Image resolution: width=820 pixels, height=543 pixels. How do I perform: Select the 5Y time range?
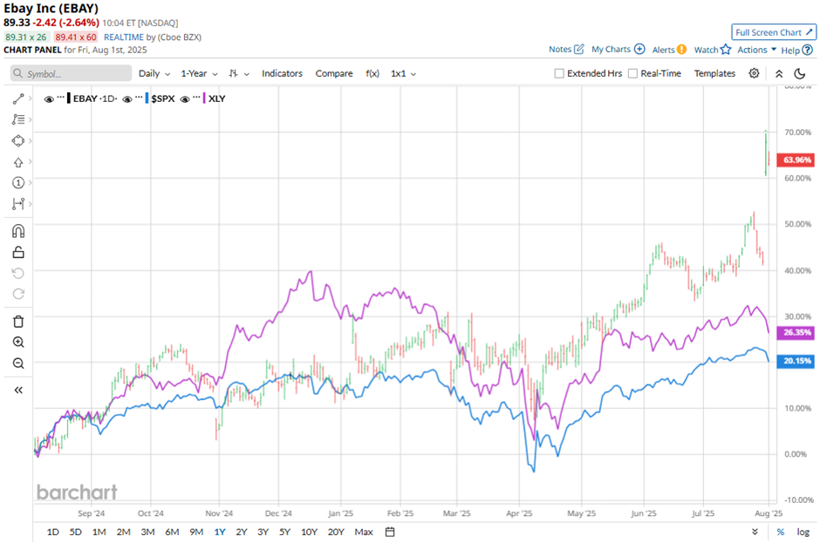coord(284,532)
